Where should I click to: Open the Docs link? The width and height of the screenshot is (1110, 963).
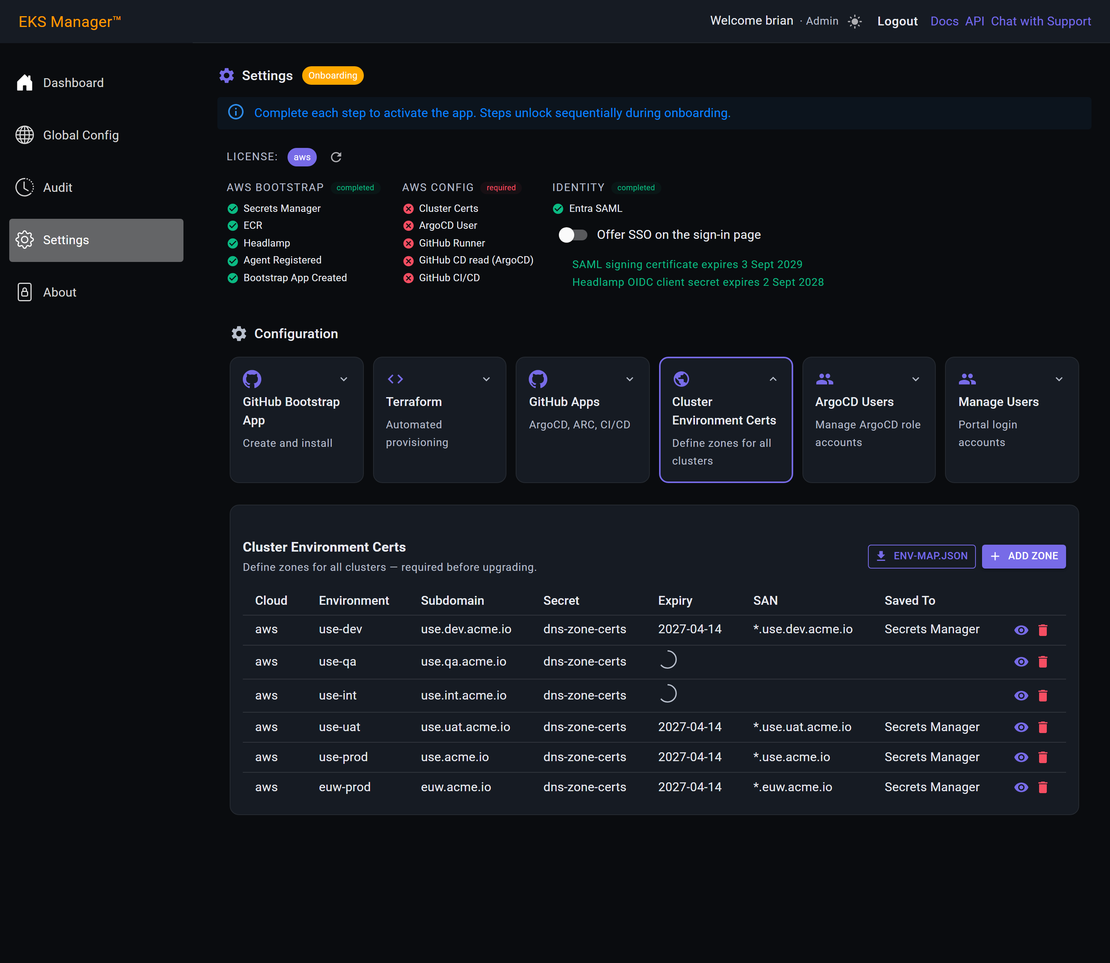click(x=944, y=22)
